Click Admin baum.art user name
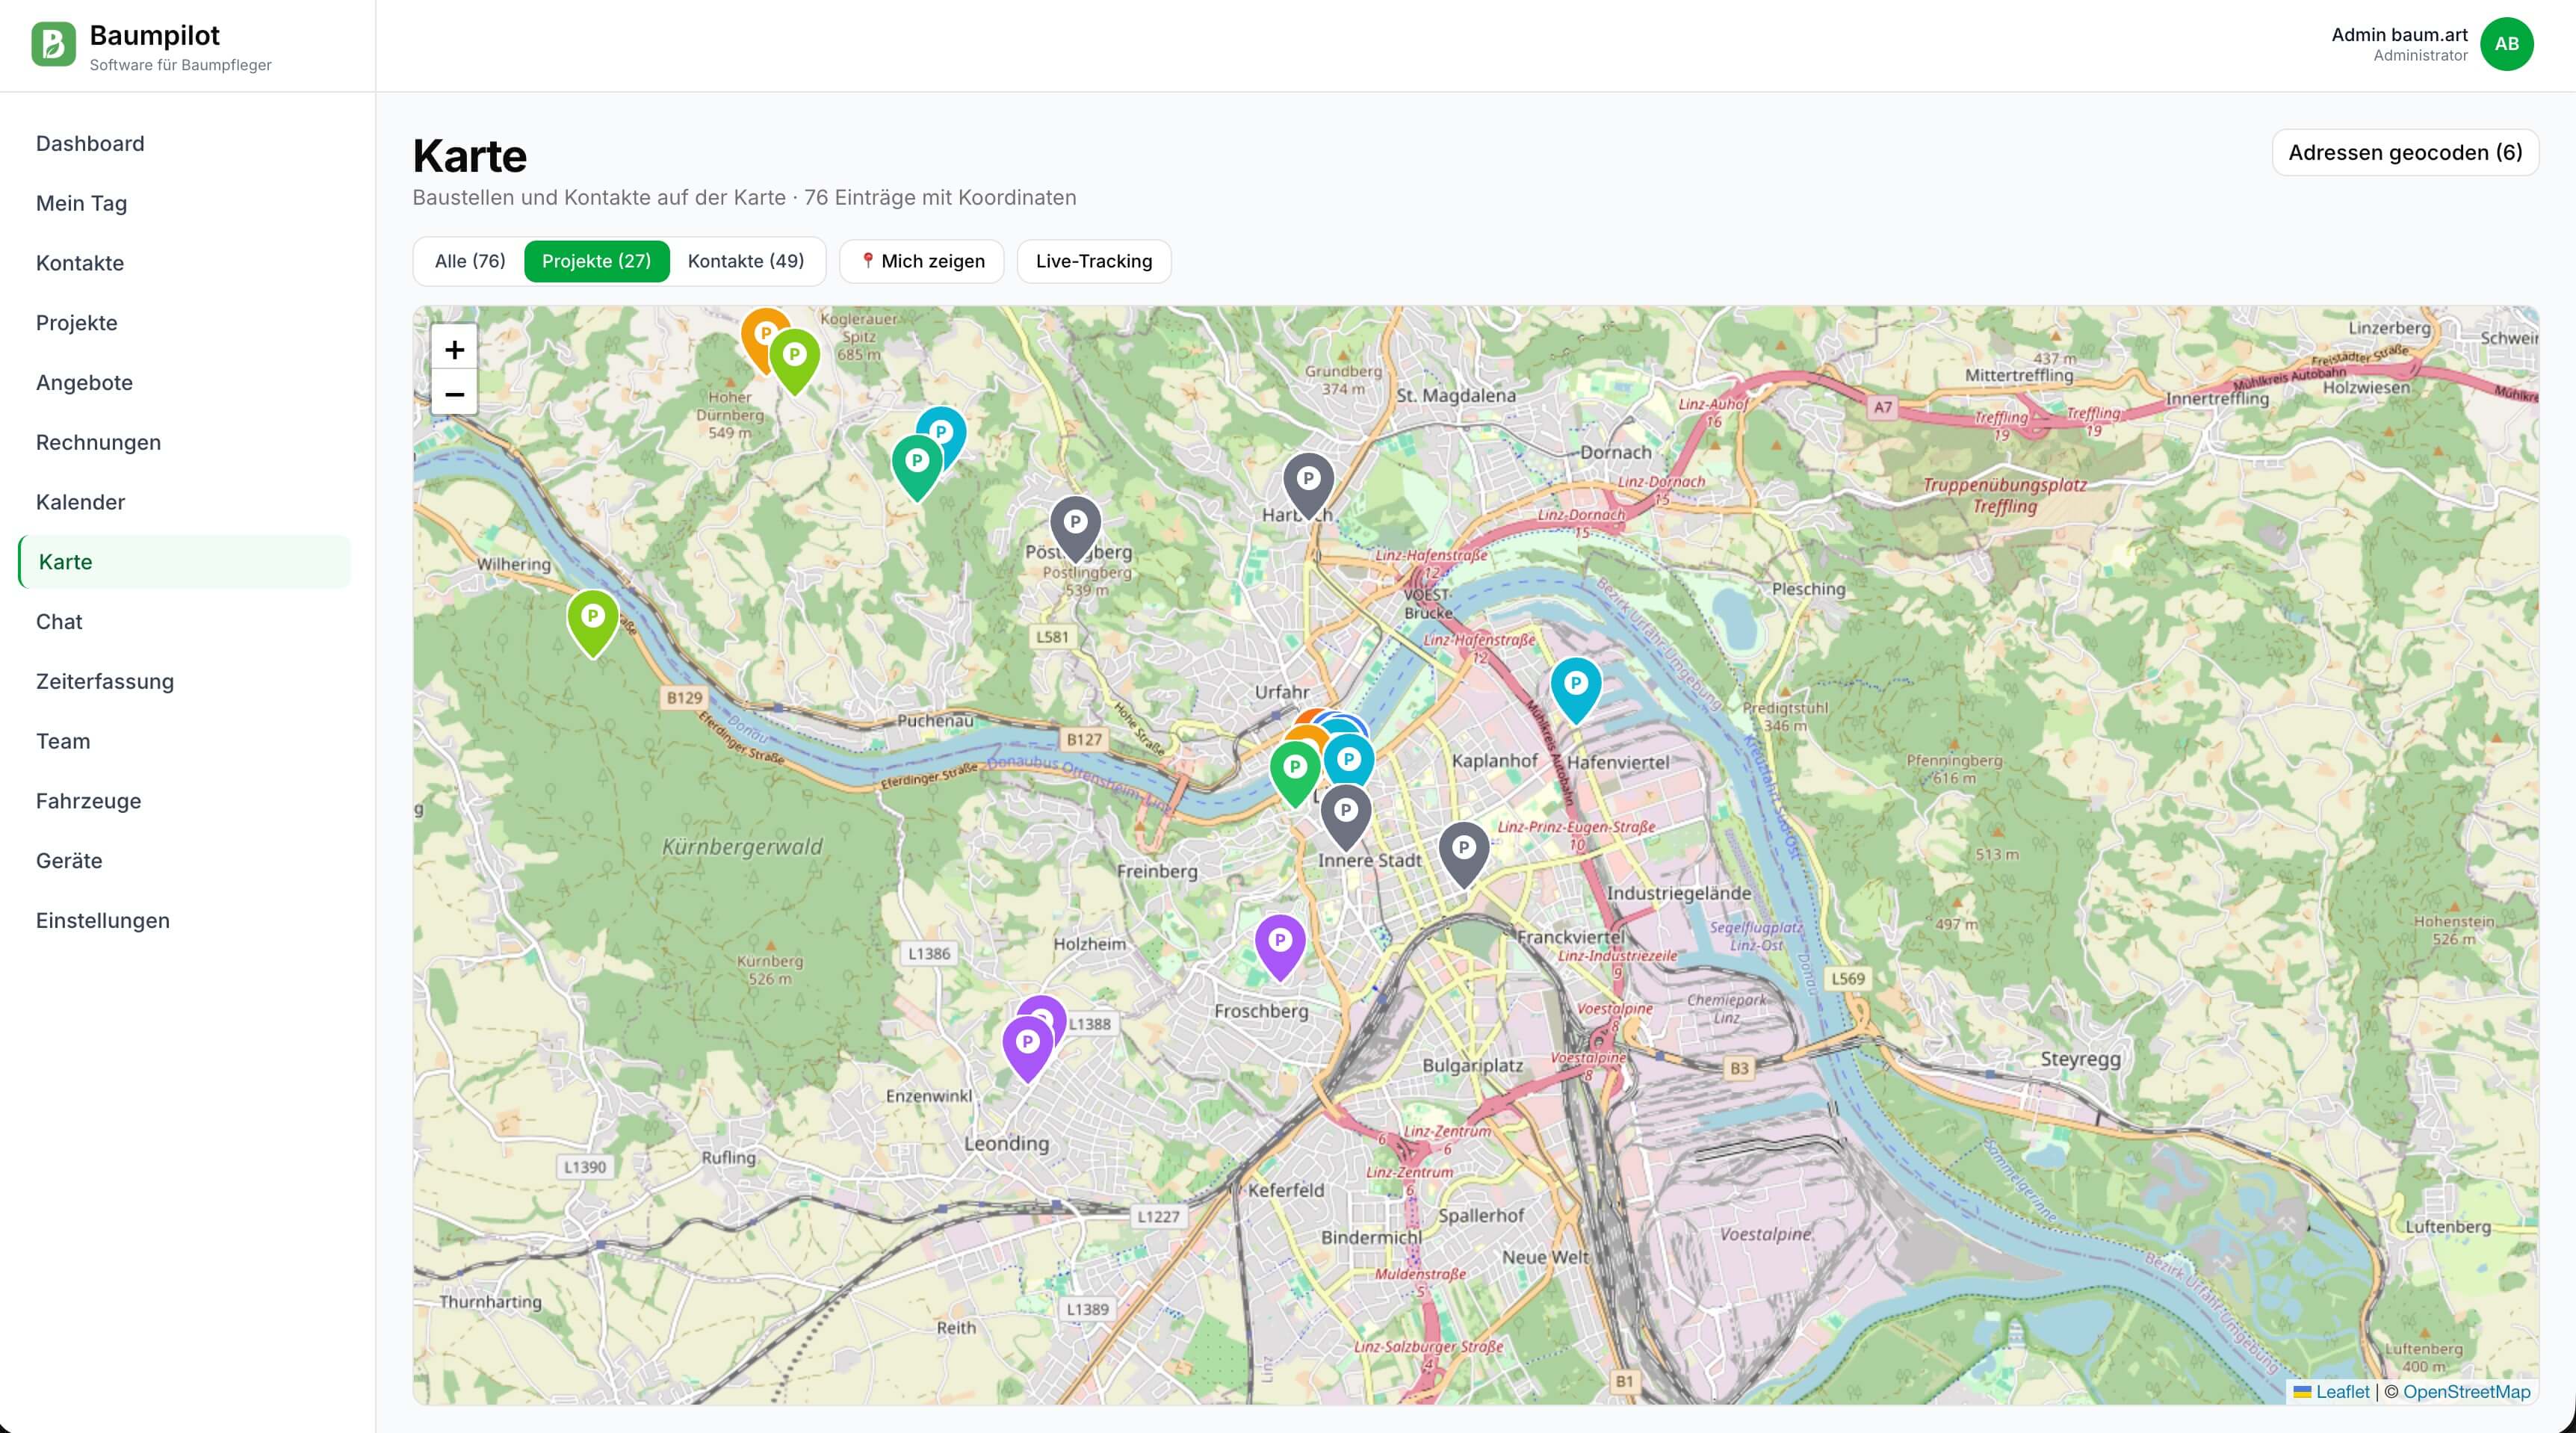Viewport: 2576px width, 1433px height. [x=2399, y=35]
